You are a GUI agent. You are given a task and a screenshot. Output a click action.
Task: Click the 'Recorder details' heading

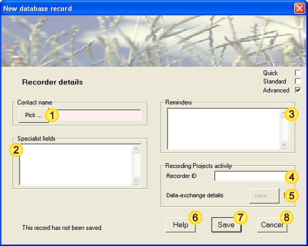tap(53, 82)
